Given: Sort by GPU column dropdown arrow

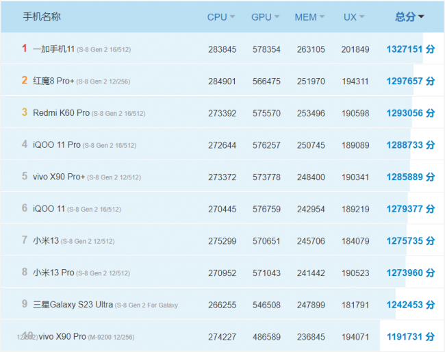Looking at the screenshot, I should pyautogui.click(x=277, y=16).
